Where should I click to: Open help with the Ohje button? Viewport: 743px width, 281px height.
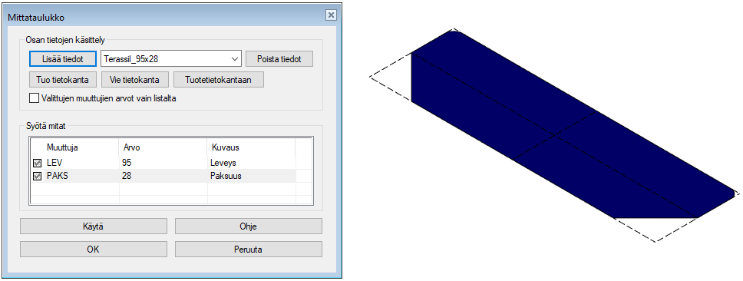248,226
